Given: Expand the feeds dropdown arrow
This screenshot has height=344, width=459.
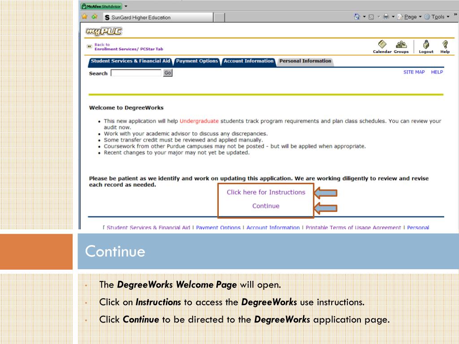Looking at the screenshot, I should click(378, 17).
